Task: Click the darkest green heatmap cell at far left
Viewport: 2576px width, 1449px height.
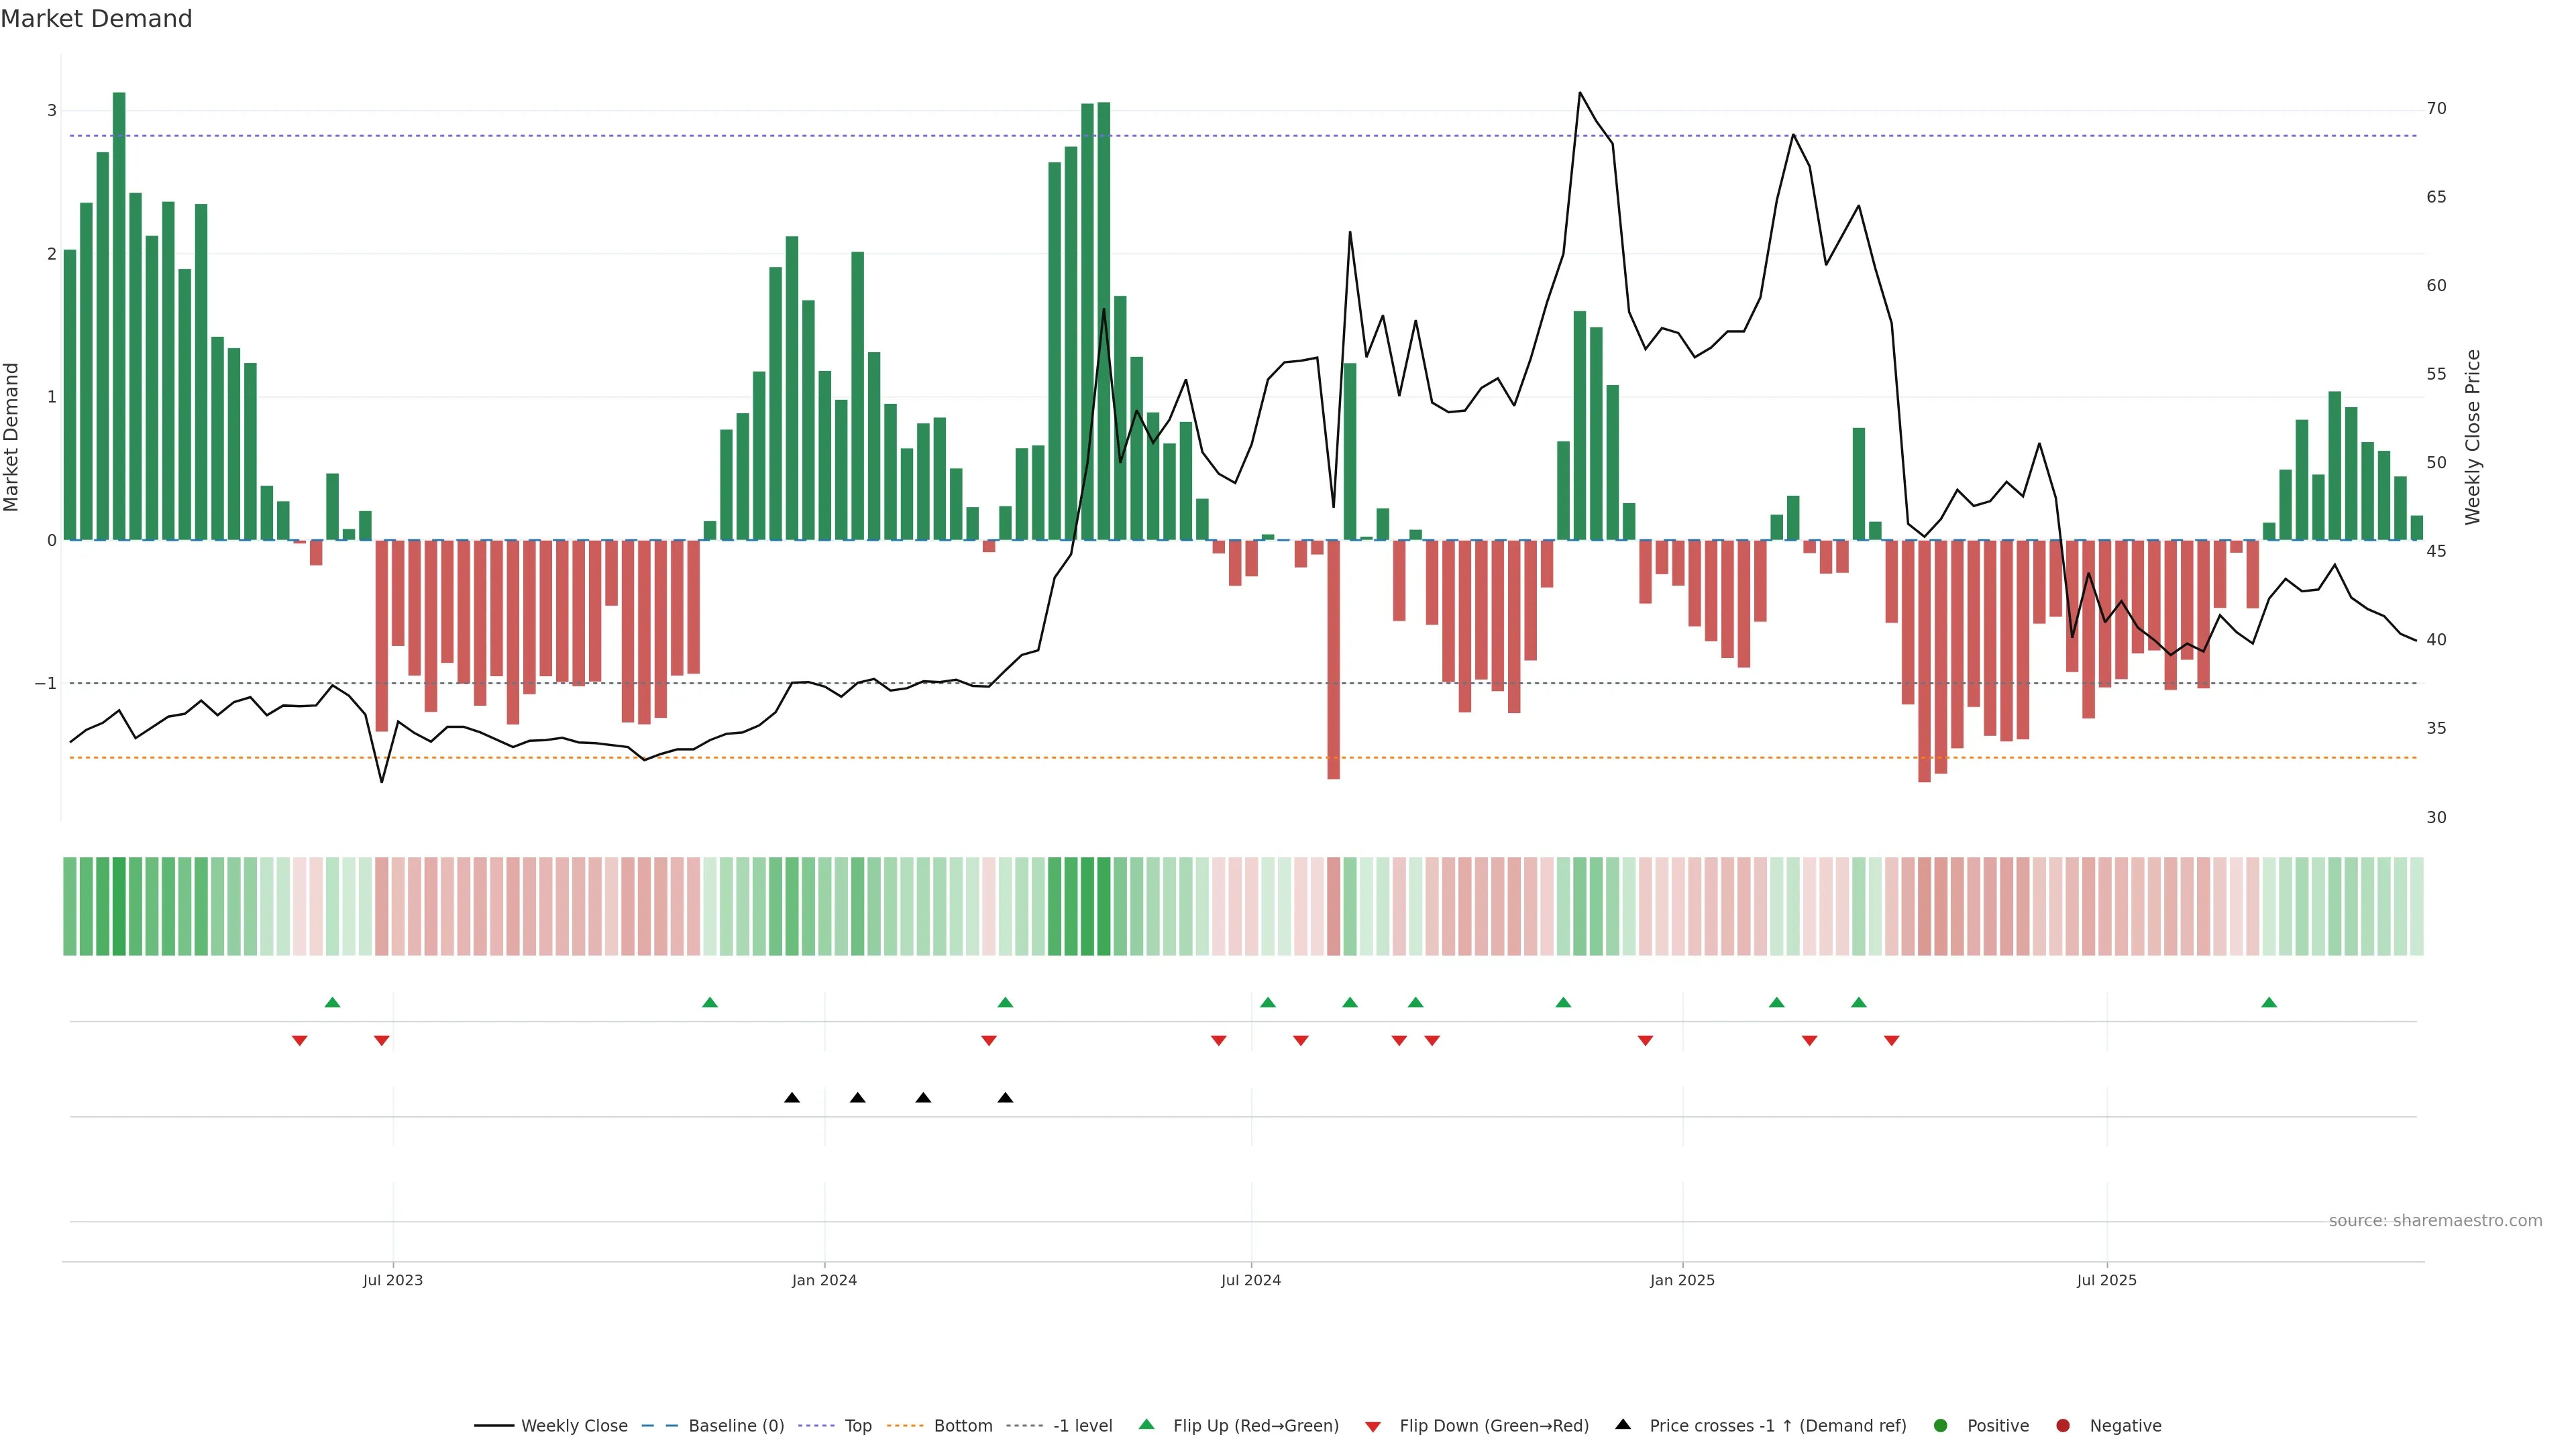Action: (x=119, y=906)
